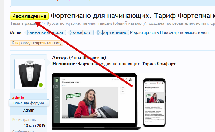Click the green online status dot
The image size is (215, 132).
pyautogui.click(x=40, y=85)
